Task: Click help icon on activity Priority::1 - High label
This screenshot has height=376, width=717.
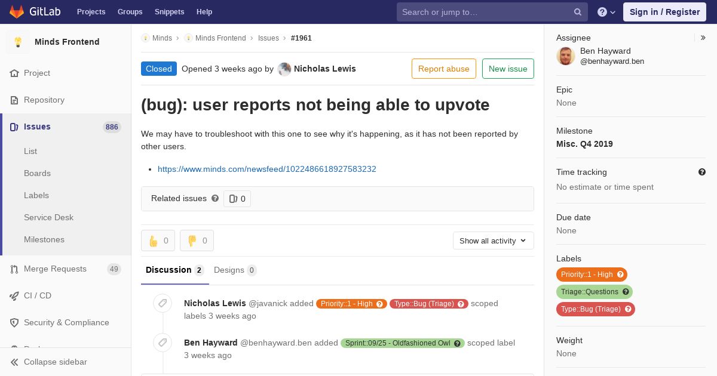Action: (x=379, y=304)
